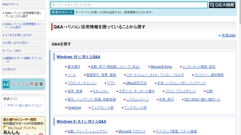Open アップグレード前 link
The width and height of the screenshot is (241, 135).
(x=103, y=107)
